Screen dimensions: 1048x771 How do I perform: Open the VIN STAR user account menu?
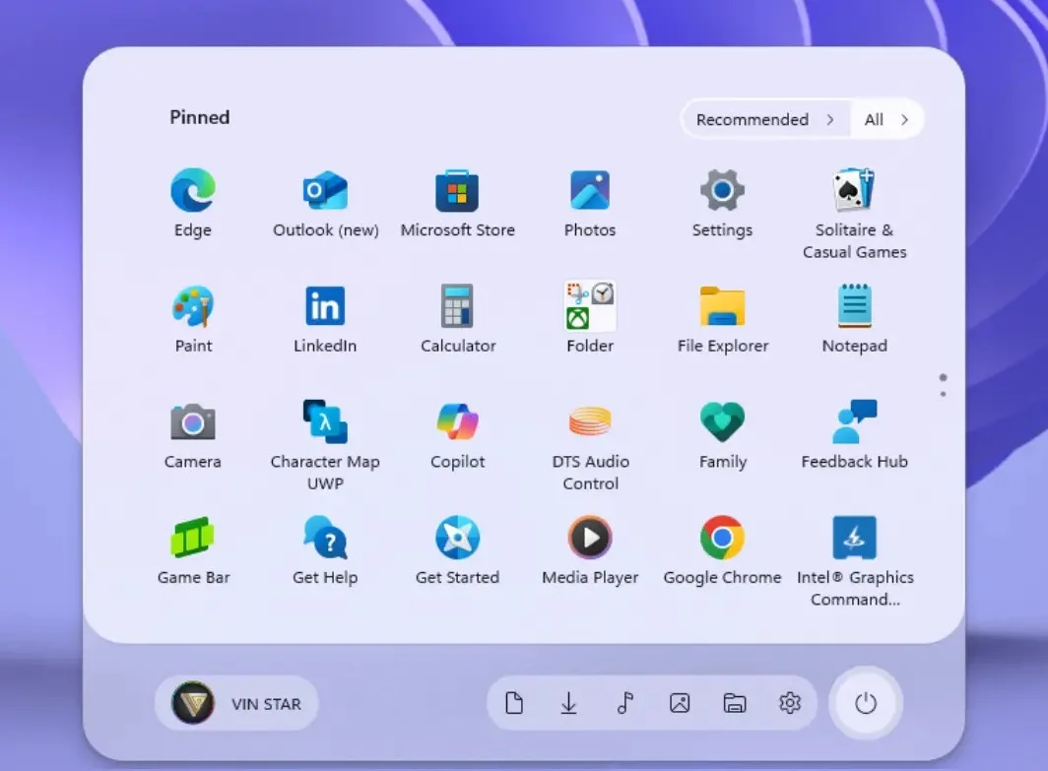click(x=237, y=703)
